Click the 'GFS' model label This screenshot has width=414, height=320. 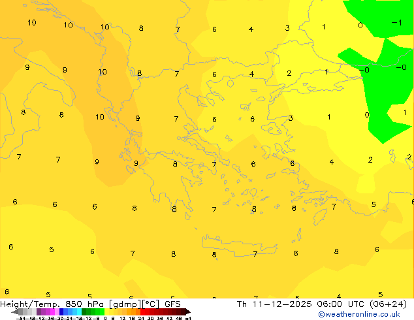point(172,304)
